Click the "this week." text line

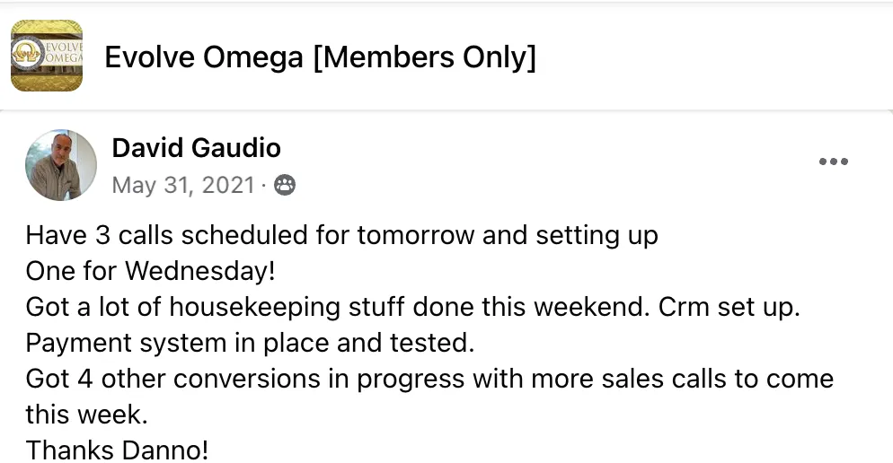click(86, 415)
